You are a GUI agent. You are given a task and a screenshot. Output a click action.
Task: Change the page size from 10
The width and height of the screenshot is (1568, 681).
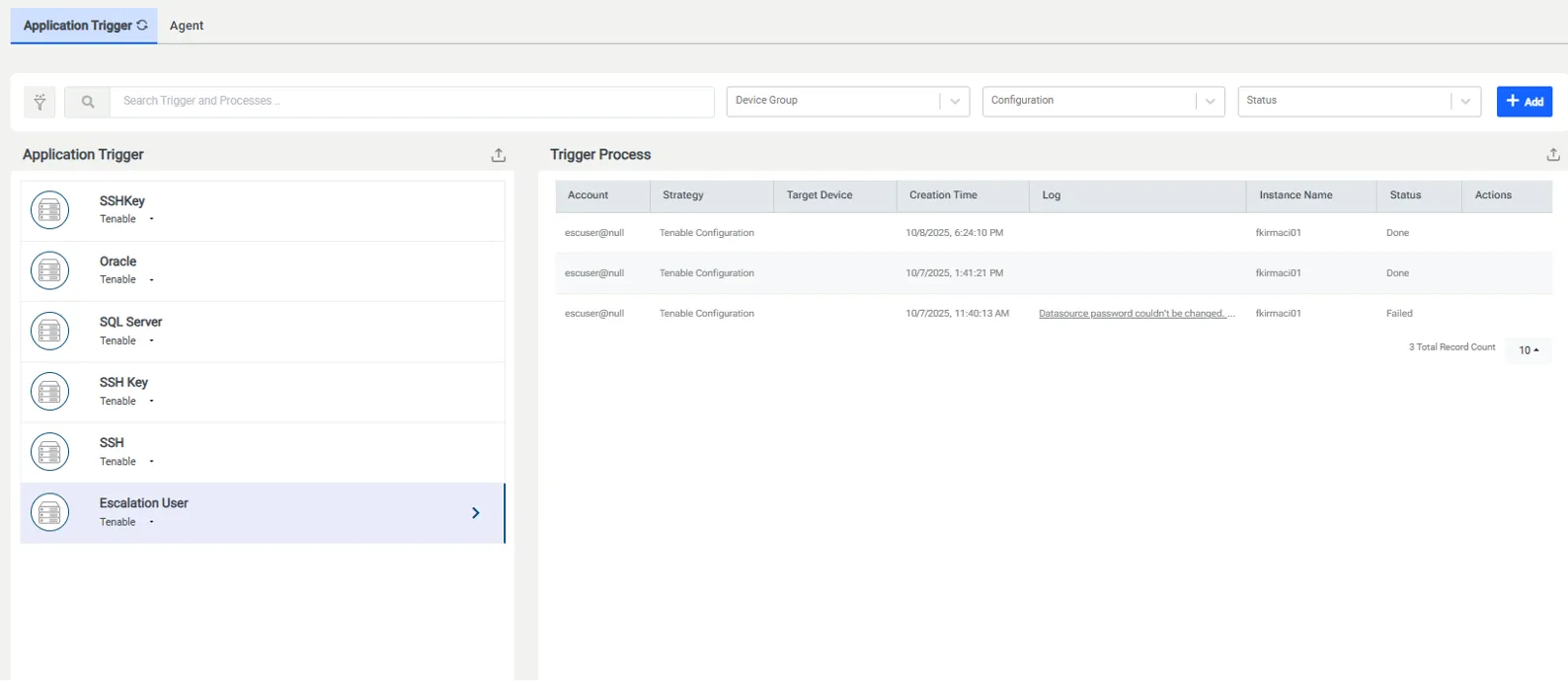click(x=1529, y=350)
